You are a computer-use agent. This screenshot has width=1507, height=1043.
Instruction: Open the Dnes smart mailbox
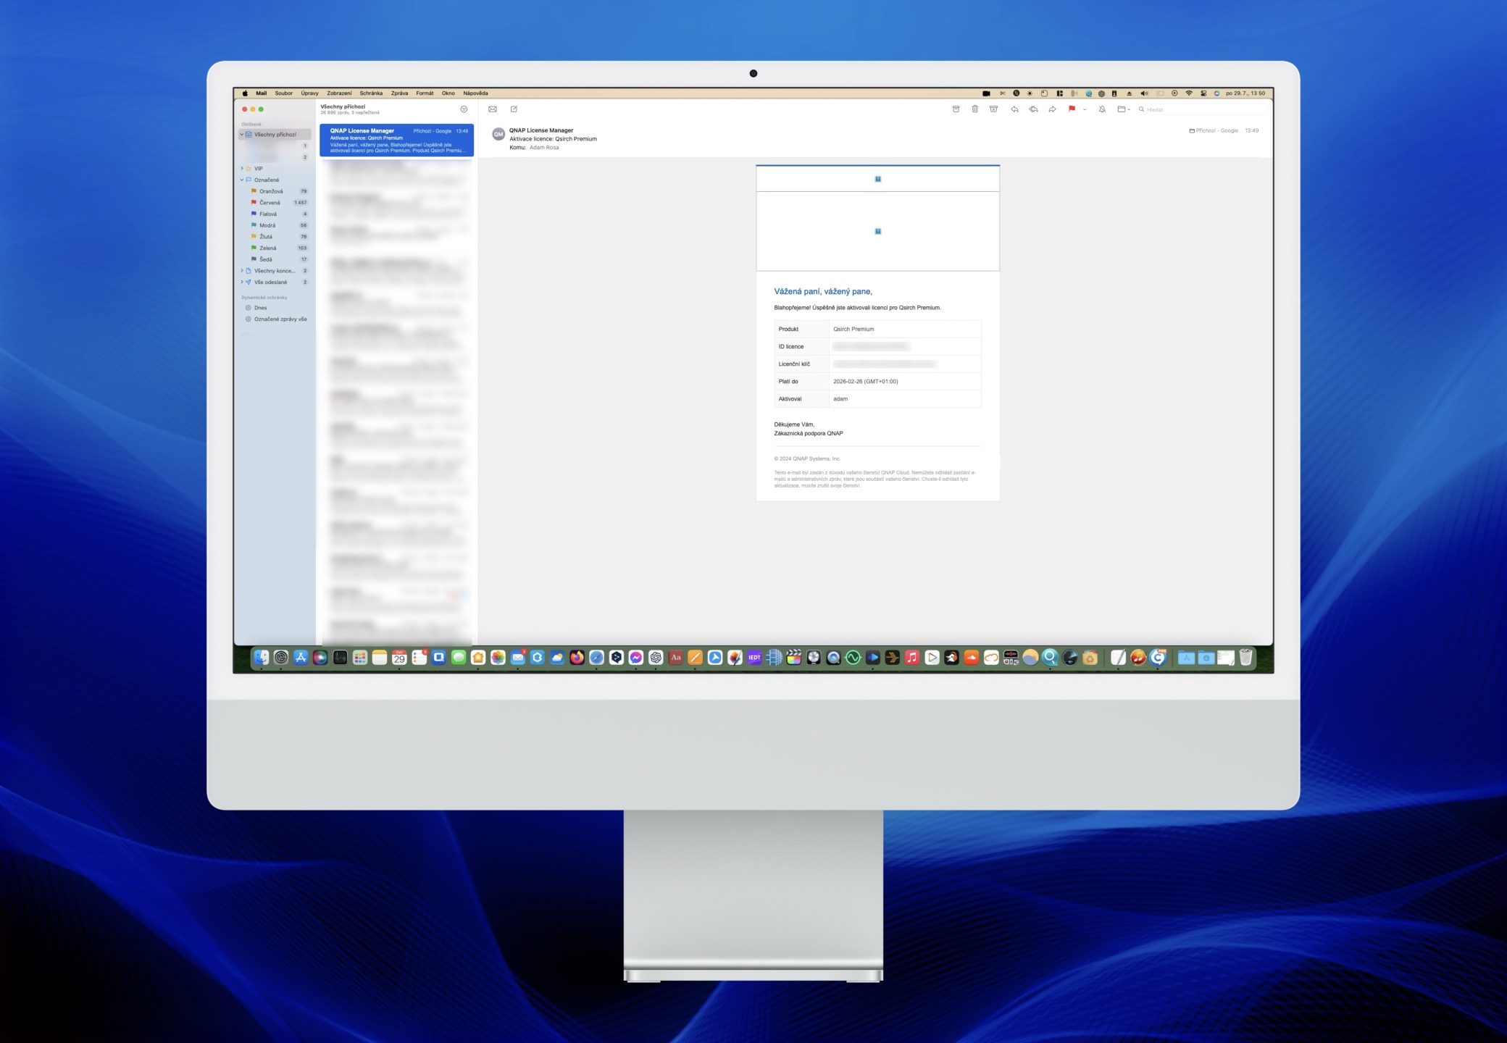coord(261,308)
